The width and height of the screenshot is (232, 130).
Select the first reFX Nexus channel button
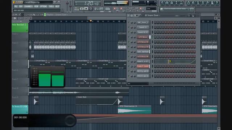[142, 37]
